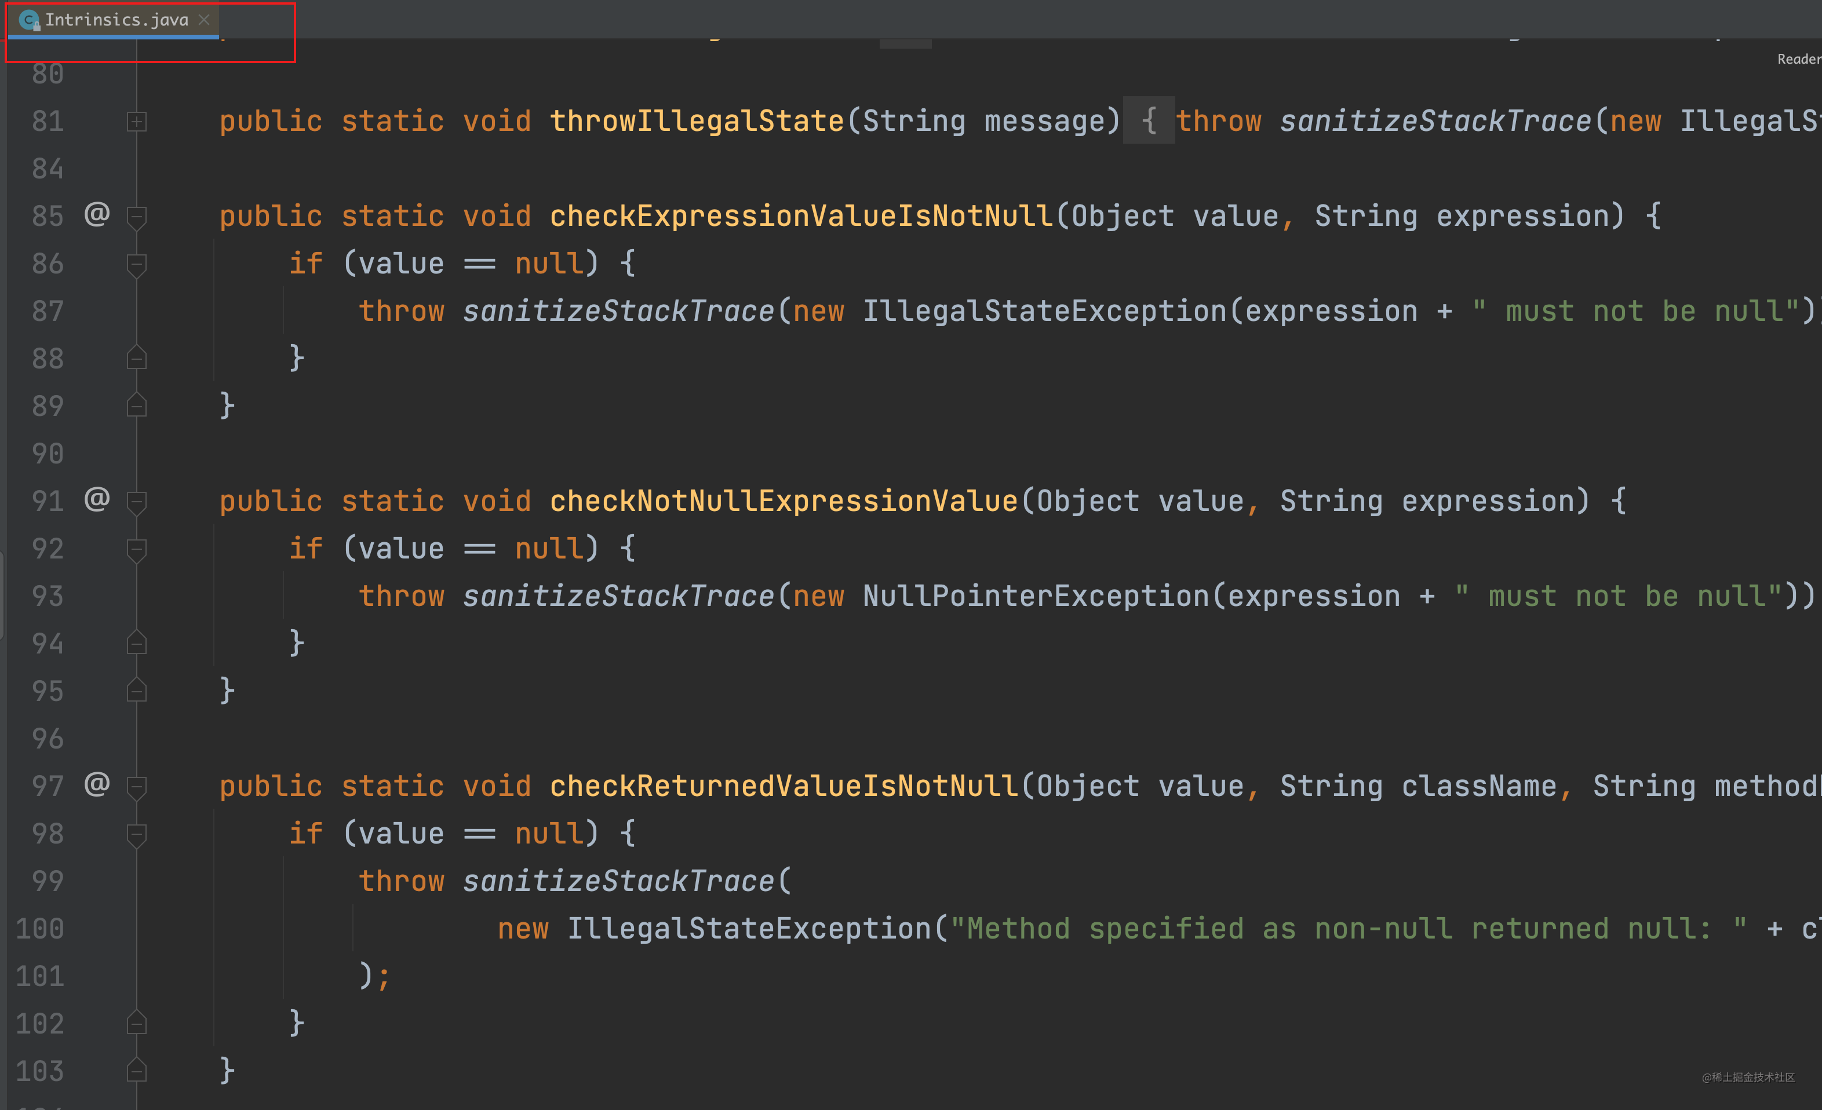Click the checkNotNullExpressionValue method name

coord(784,502)
